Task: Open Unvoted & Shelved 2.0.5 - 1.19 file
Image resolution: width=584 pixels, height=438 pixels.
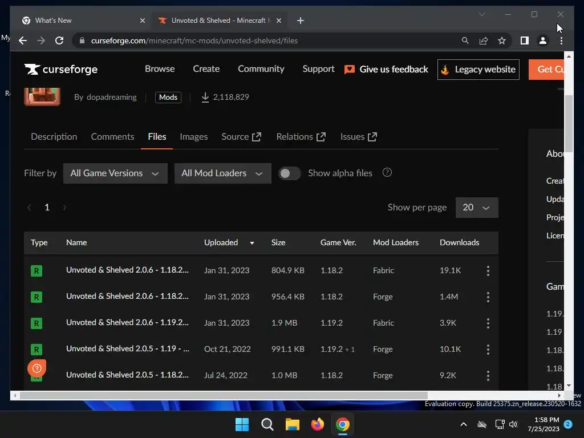Action: point(128,349)
